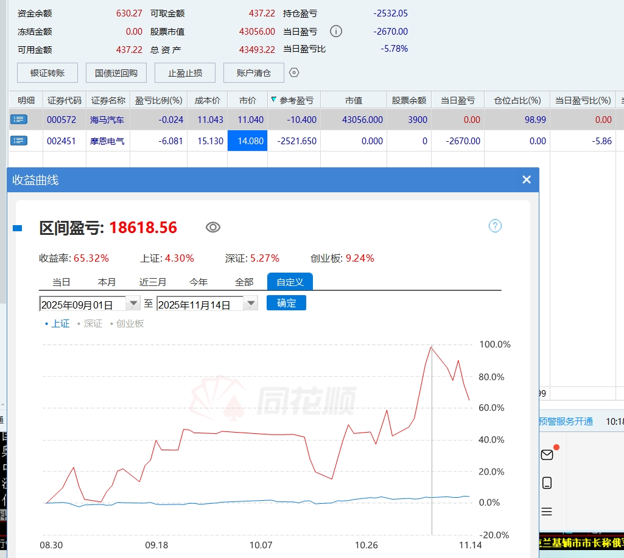Expand the end date dropdown arrow
This screenshot has height=558, width=624.
click(x=251, y=304)
